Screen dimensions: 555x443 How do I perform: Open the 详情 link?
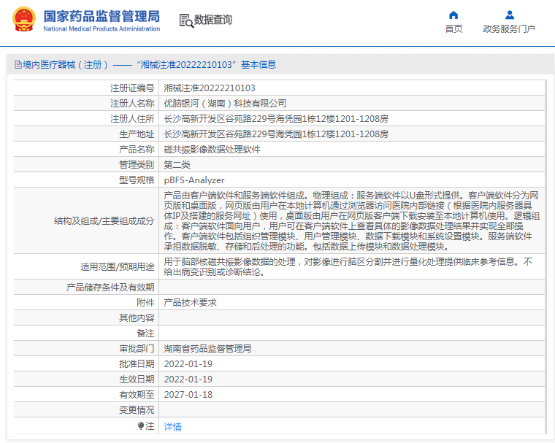pyautogui.click(x=173, y=427)
